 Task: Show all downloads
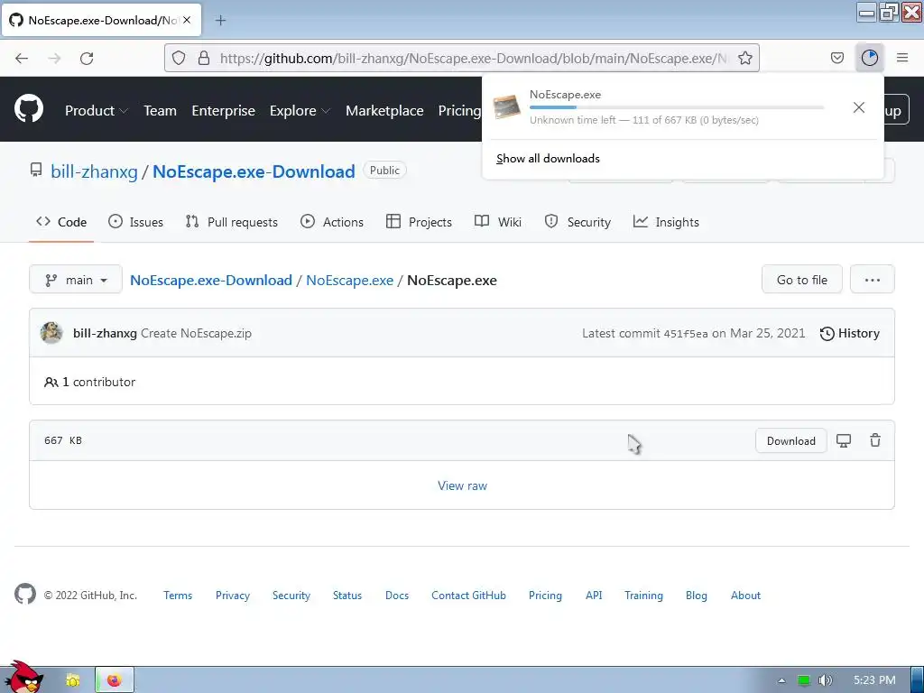pos(548,159)
